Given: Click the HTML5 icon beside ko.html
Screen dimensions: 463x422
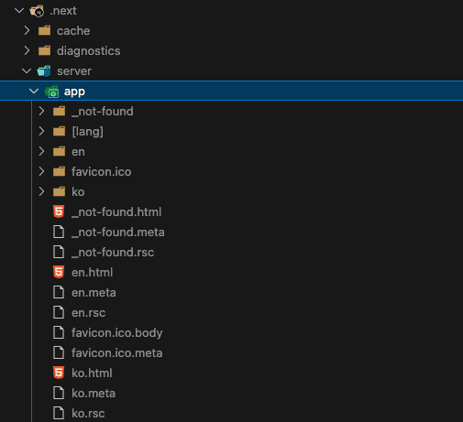Looking at the screenshot, I should coord(59,373).
